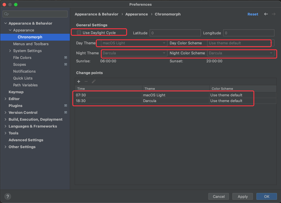
Task: Click project-level icon next to Plugins
Action: pyautogui.click(x=66, y=106)
